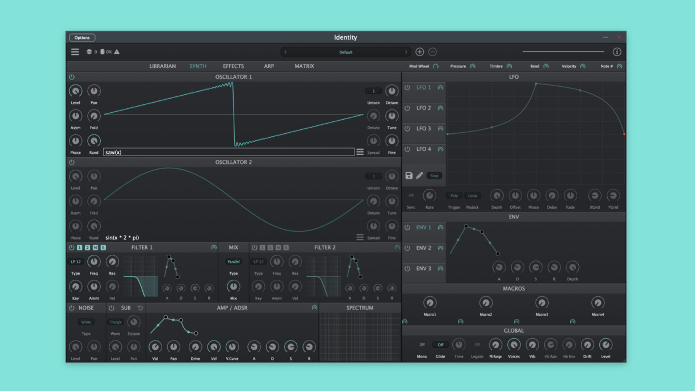Screen dimensions: 695x391
Task: Toggle the LFO 2 power switch
Action: click(x=407, y=108)
